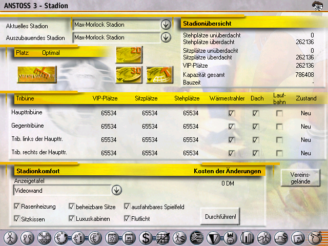Expand the Auszubauendes Stadion dropdown
328x246 pixels.
click(x=166, y=37)
